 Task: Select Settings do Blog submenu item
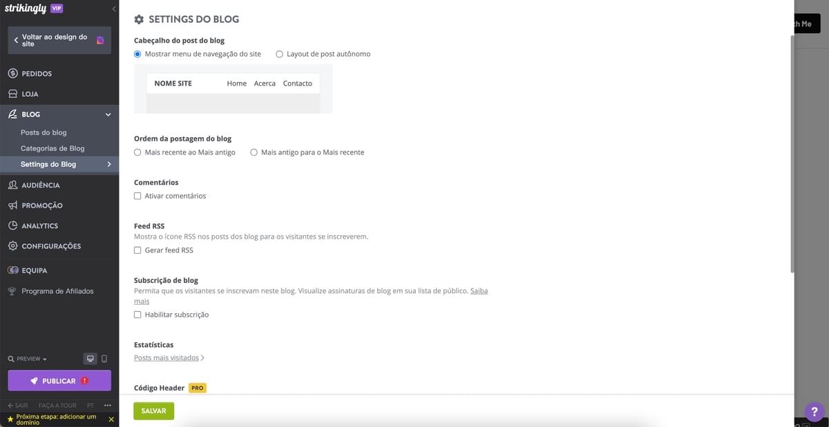coord(59,164)
